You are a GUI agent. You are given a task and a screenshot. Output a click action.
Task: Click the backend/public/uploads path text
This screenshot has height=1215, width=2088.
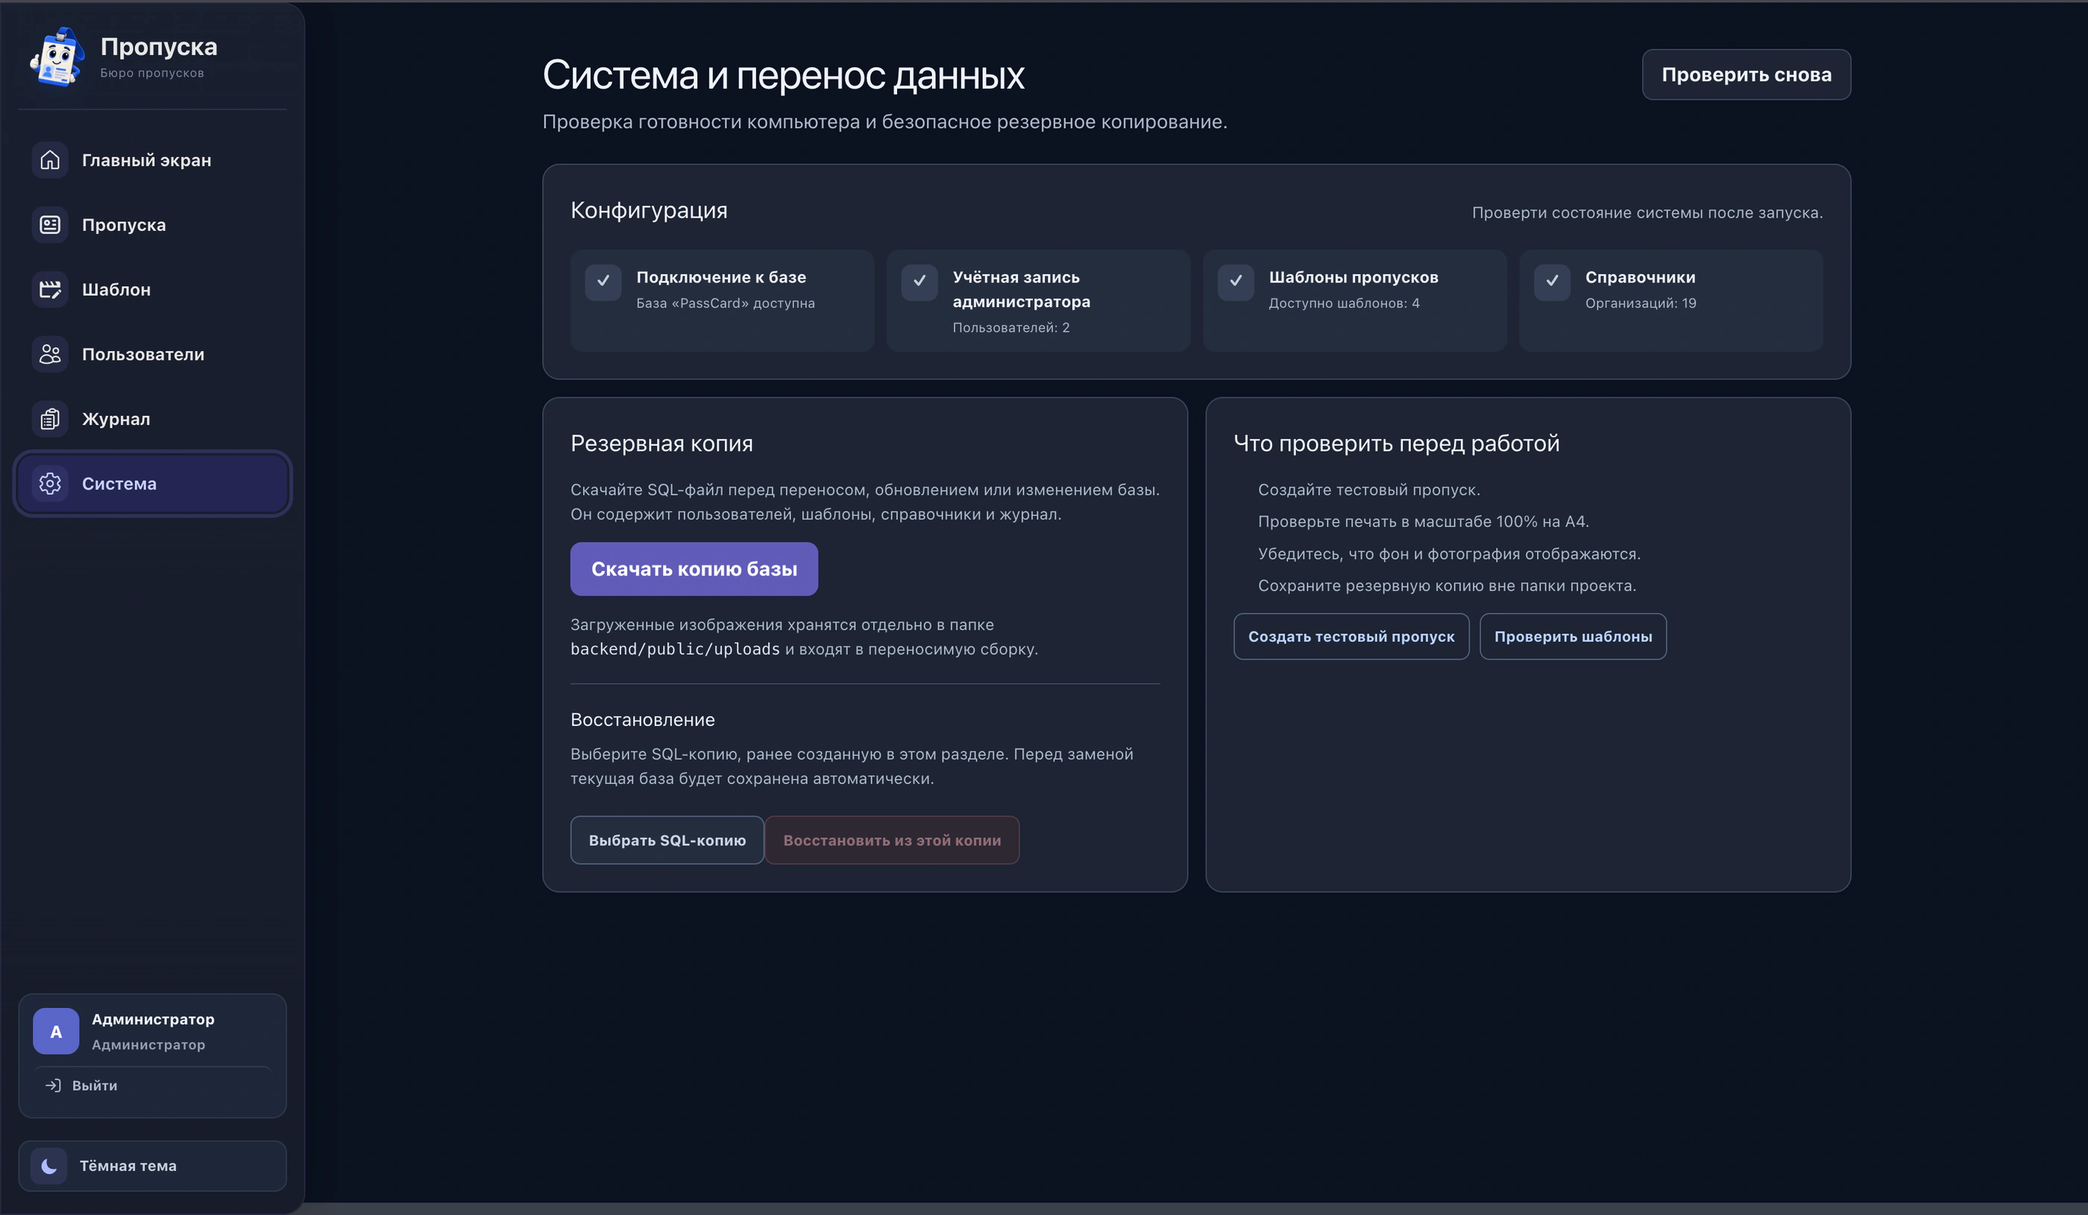(674, 649)
